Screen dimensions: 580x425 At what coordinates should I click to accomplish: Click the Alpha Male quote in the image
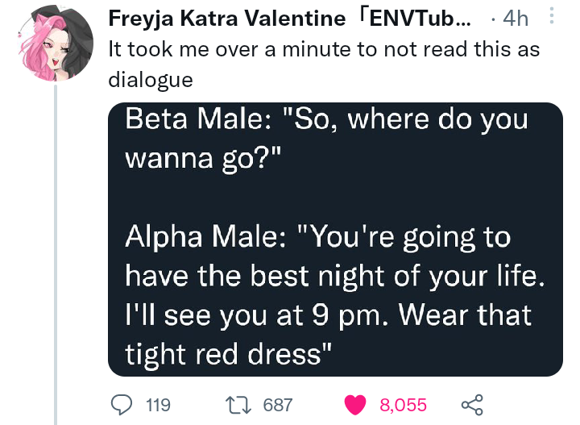coord(335,295)
